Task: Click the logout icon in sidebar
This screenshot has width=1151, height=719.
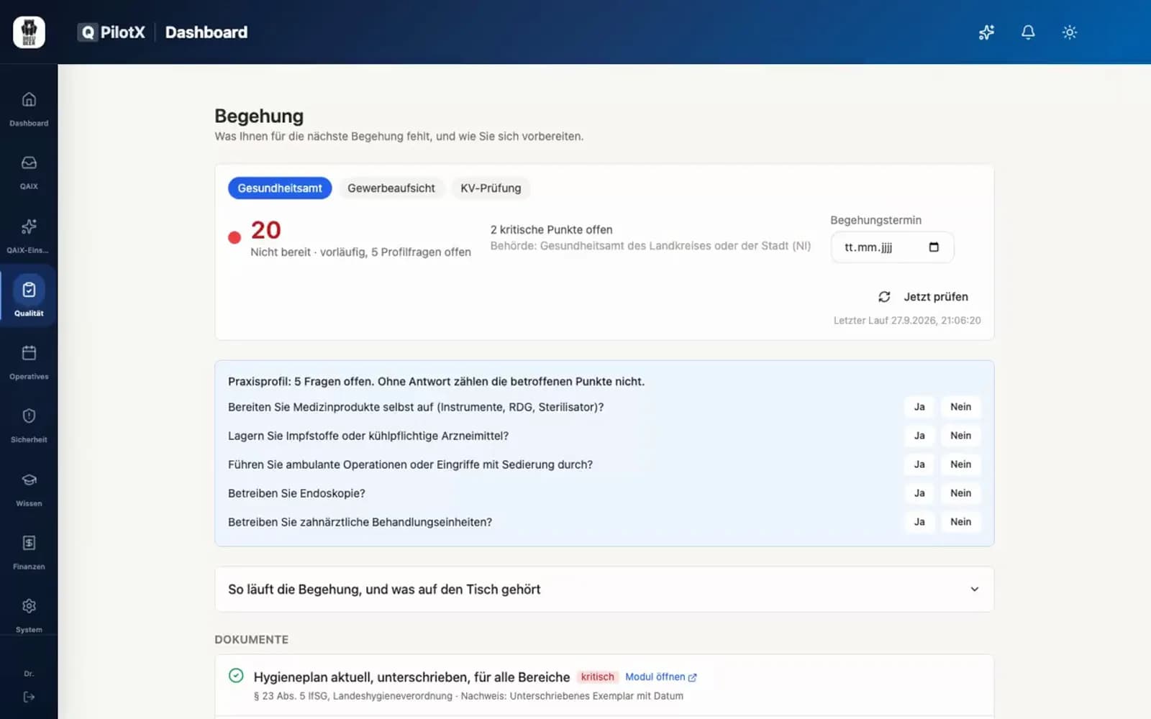Action: 29,697
